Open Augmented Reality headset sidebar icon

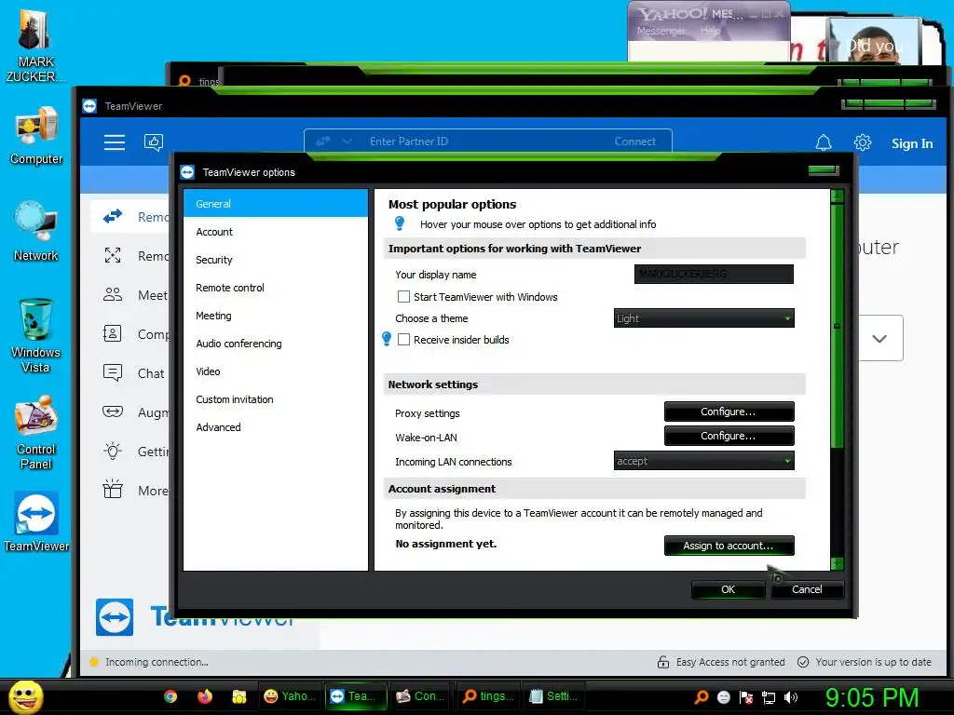[x=113, y=411]
